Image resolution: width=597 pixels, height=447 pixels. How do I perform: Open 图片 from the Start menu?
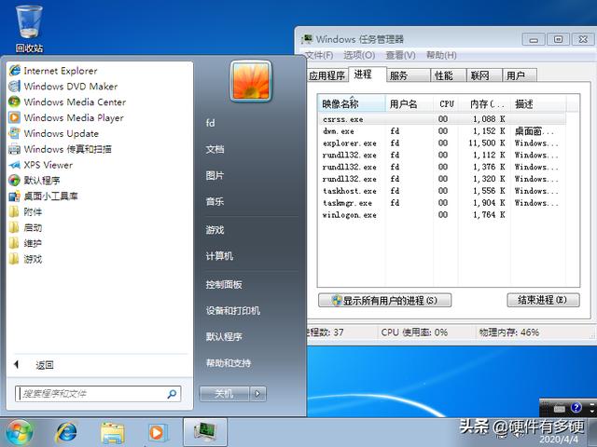point(215,175)
